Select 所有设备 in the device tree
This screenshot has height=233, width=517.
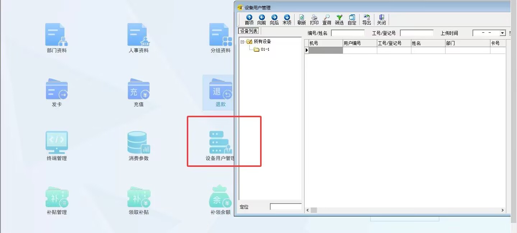[262, 41]
